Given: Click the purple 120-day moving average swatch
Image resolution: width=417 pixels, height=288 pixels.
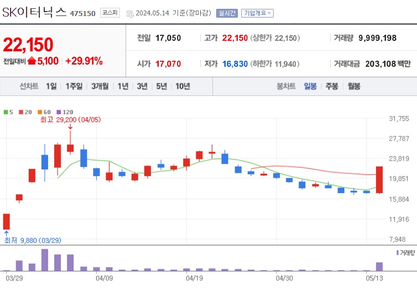Looking at the screenshot, I should (59, 112).
